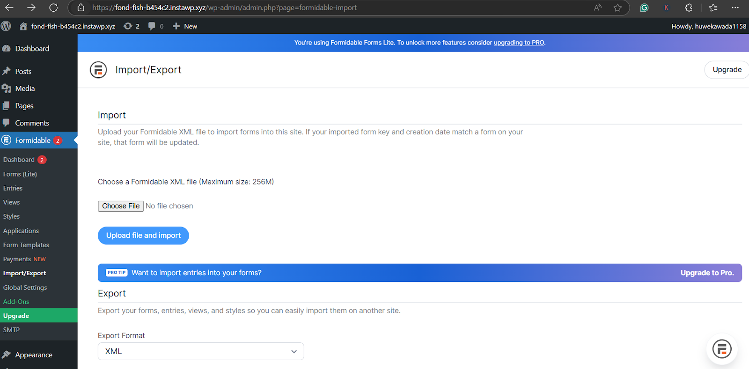Click the Comments icon in sidebar

click(6, 123)
